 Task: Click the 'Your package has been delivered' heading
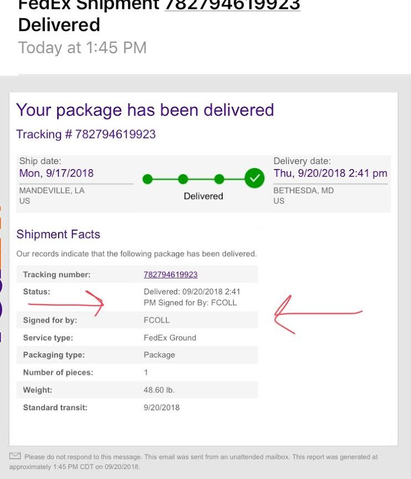(x=145, y=110)
